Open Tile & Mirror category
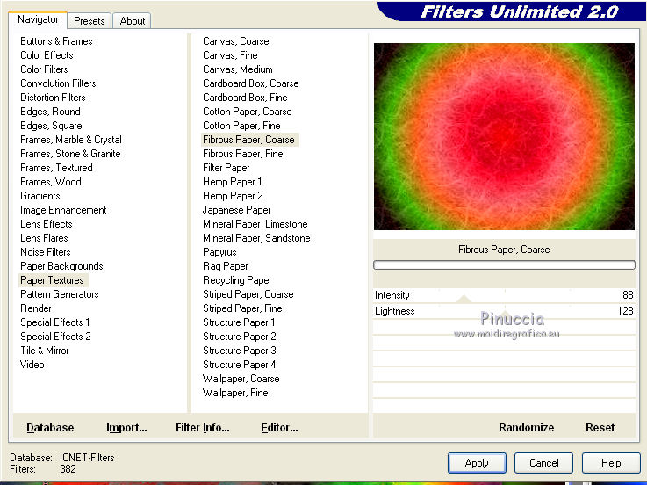The width and height of the screenshot is (647, 485). pyautogui.click(x=45, y=351)
